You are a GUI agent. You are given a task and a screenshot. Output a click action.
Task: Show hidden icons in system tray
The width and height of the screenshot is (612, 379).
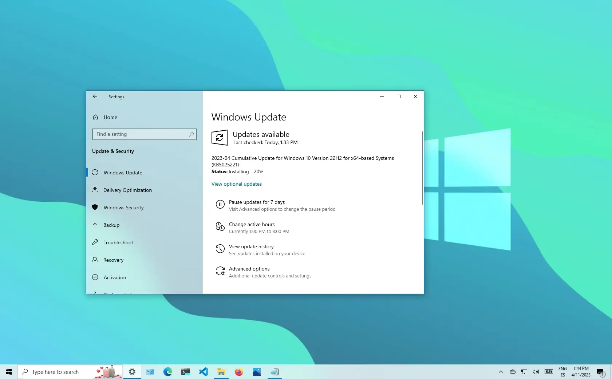[x=501, y=372]
